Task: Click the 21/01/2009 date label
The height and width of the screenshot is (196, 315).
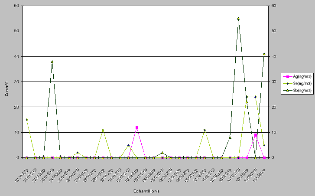Action: tap(30, 175)
